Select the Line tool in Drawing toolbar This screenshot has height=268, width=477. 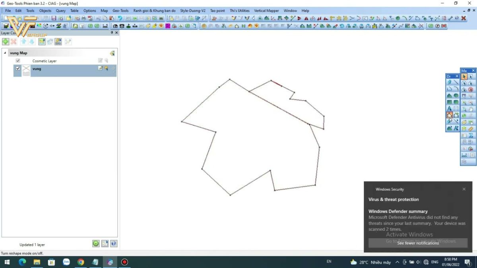pyautogui.click(x=456, y=82)
